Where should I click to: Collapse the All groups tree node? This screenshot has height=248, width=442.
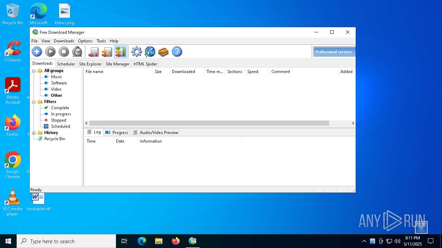click(x=34, y=71)
